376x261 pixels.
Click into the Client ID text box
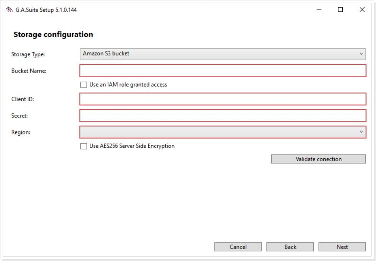click(x=223, y=99)
